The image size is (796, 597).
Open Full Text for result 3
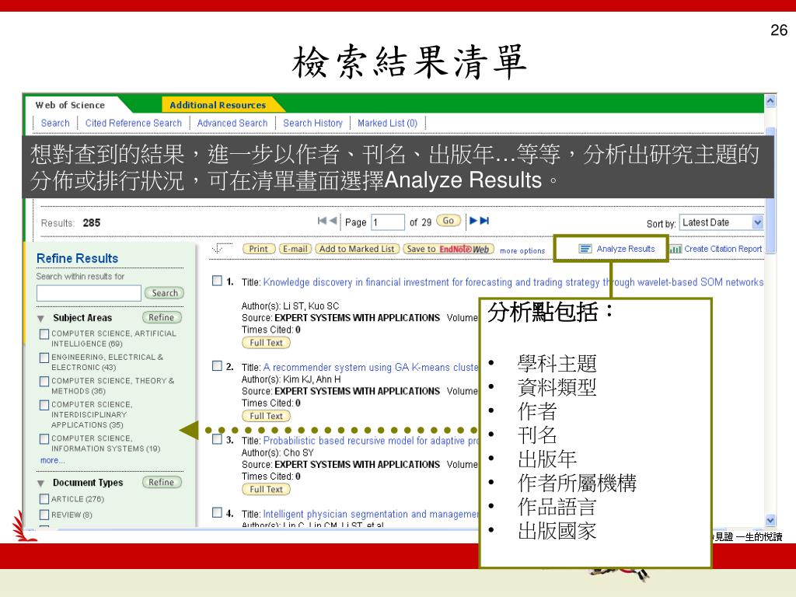point(266,490)
